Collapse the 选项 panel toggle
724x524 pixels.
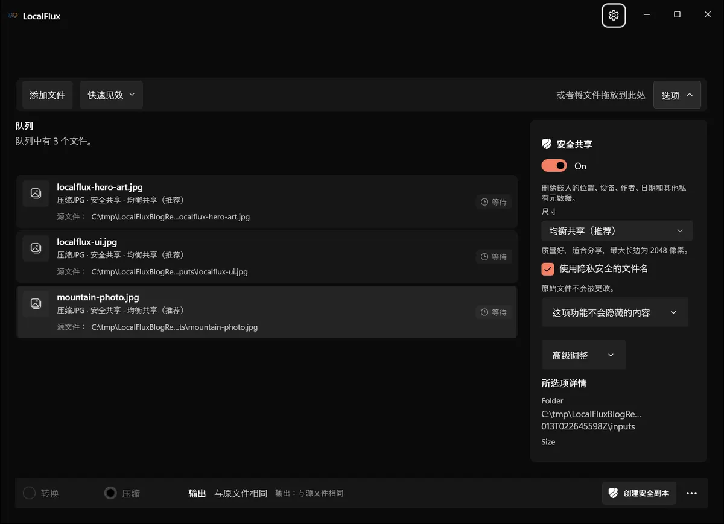677,95
